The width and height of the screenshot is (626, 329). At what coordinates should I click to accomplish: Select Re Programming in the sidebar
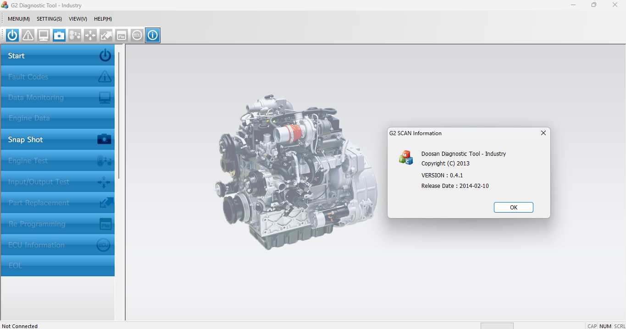58,224
